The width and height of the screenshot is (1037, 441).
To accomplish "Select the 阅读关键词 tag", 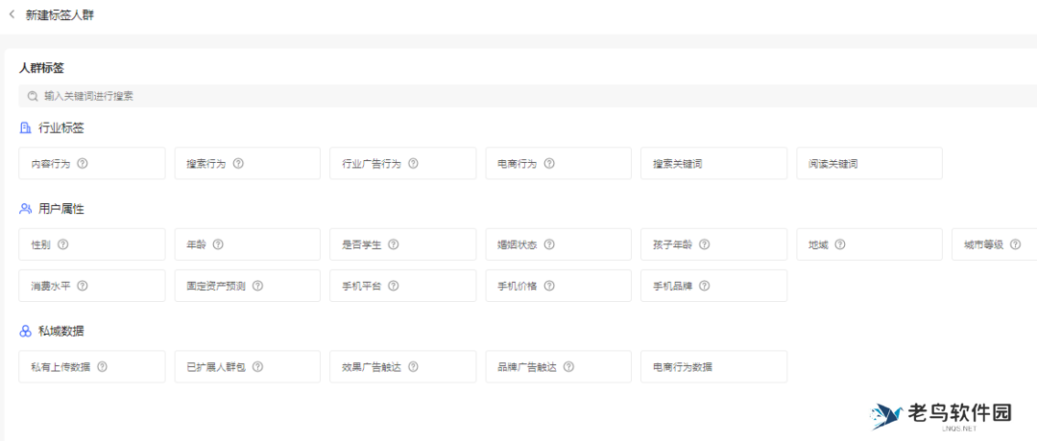I will pos(869,164).
